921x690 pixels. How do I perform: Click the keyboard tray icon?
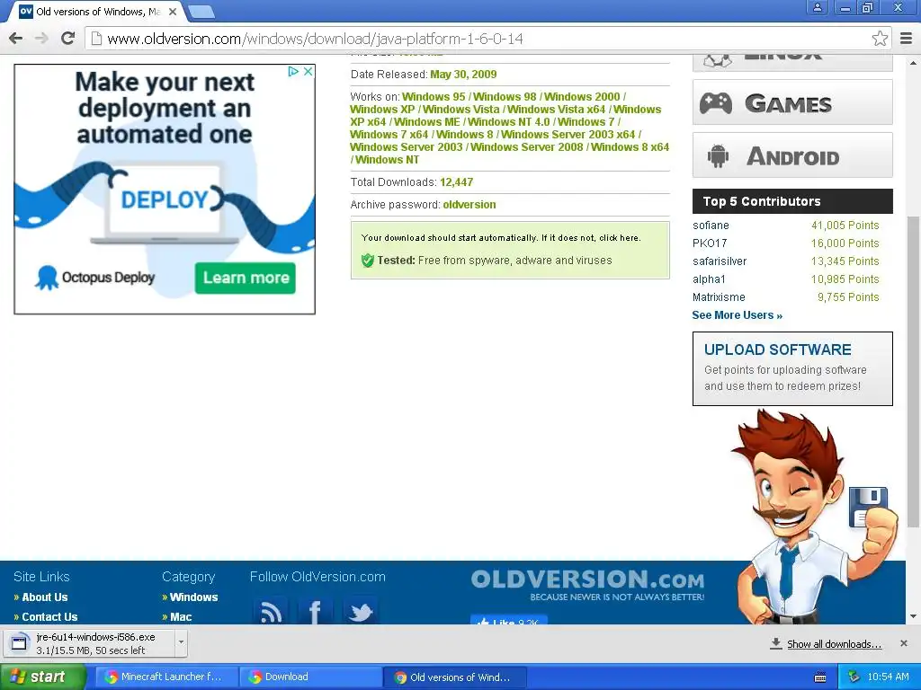(820, 677)
